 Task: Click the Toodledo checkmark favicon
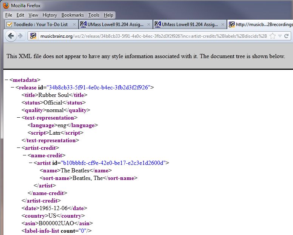(9, 25)
